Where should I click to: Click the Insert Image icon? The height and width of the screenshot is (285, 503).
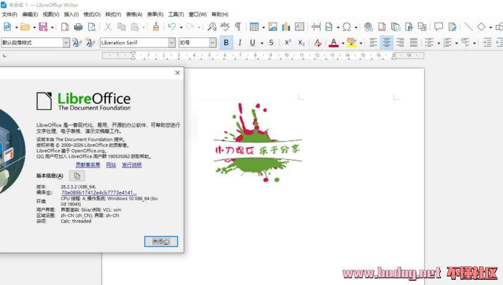tap(273, 27)
